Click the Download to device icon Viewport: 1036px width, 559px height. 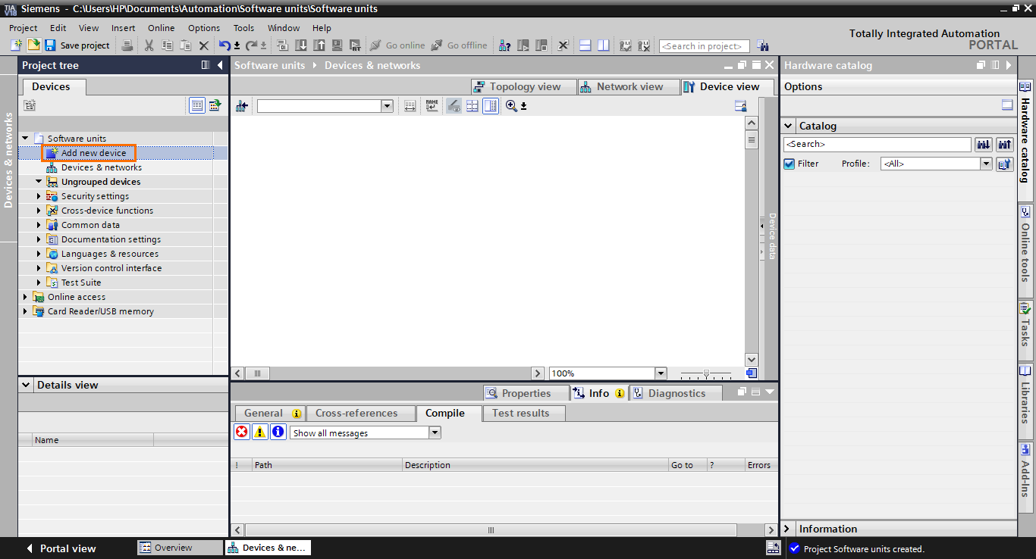(x=301, y=45)
